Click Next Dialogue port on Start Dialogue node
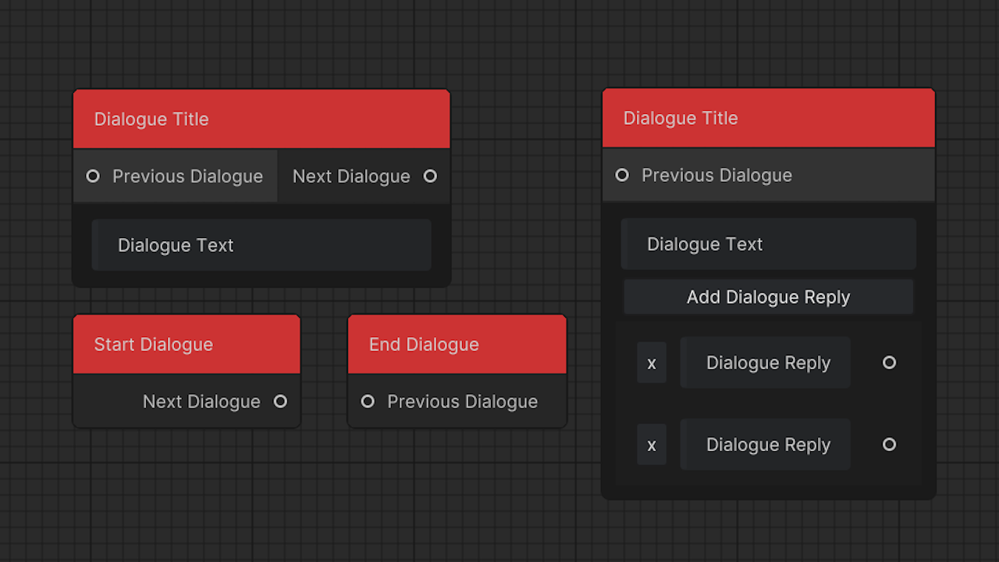This screenshot has height=562, width=999. point(280,401)
